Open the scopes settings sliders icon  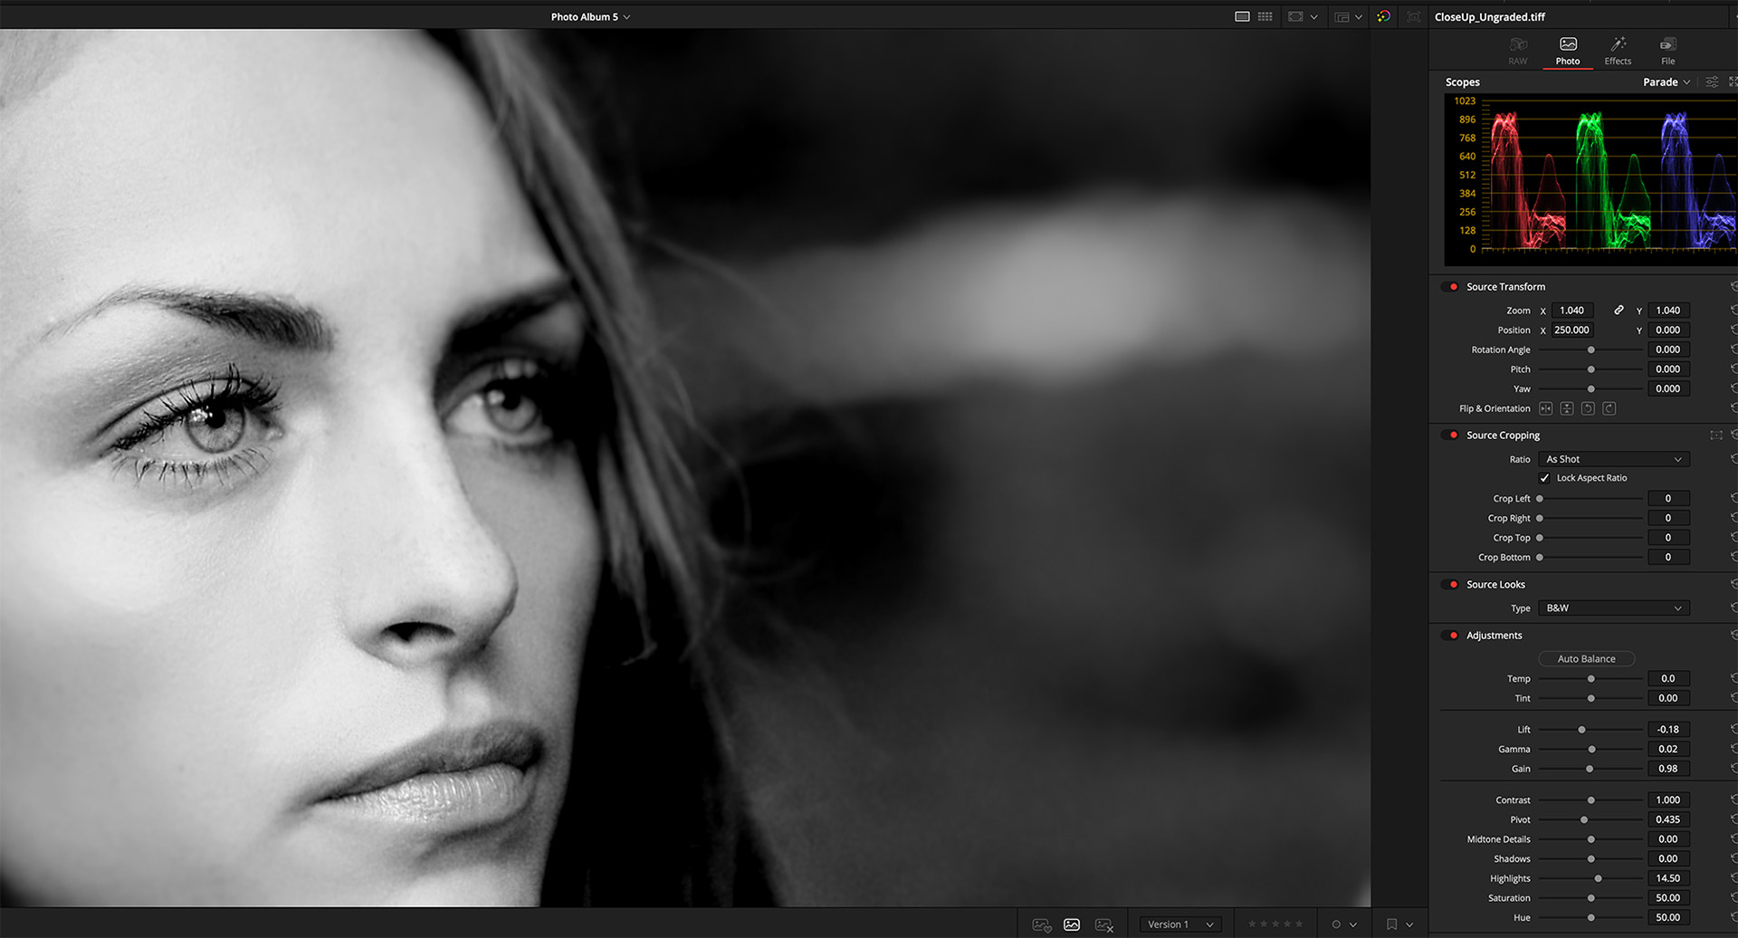point(1712,81)
